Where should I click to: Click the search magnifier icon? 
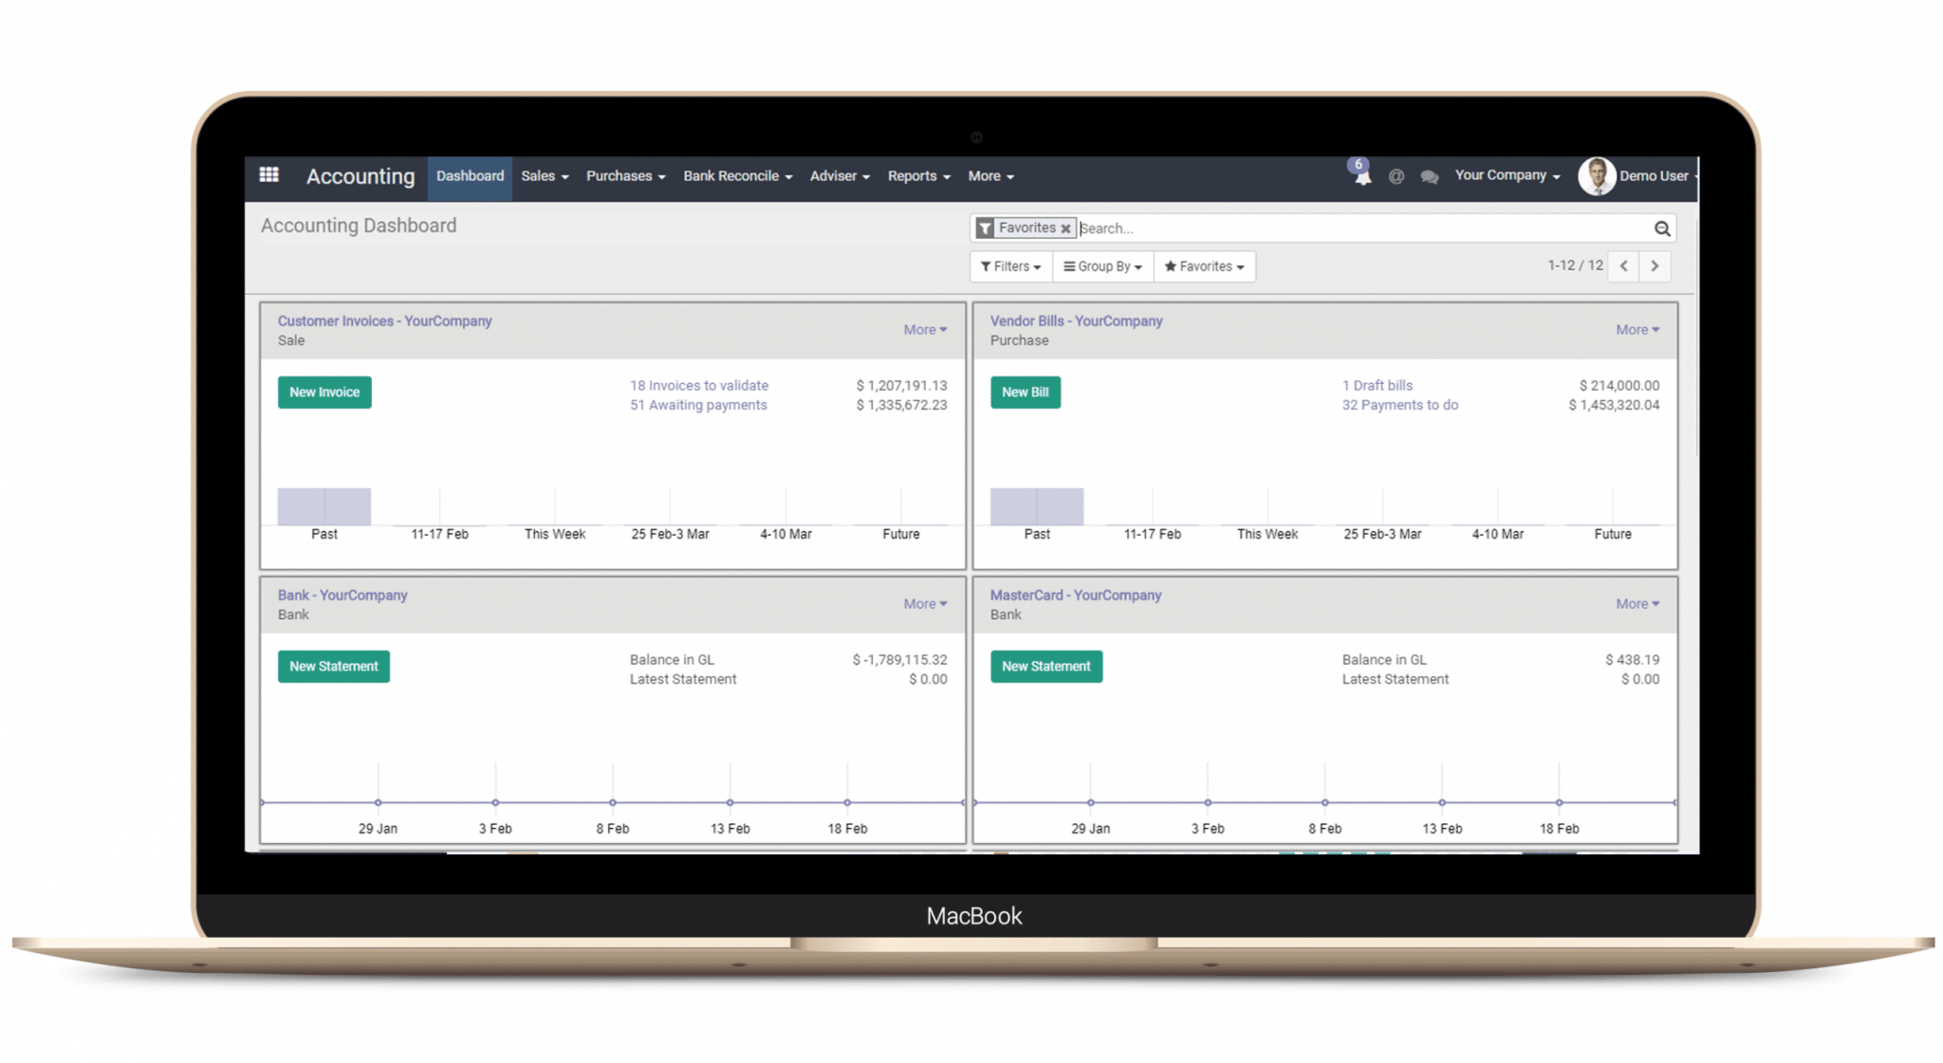tap(1663, 228)
